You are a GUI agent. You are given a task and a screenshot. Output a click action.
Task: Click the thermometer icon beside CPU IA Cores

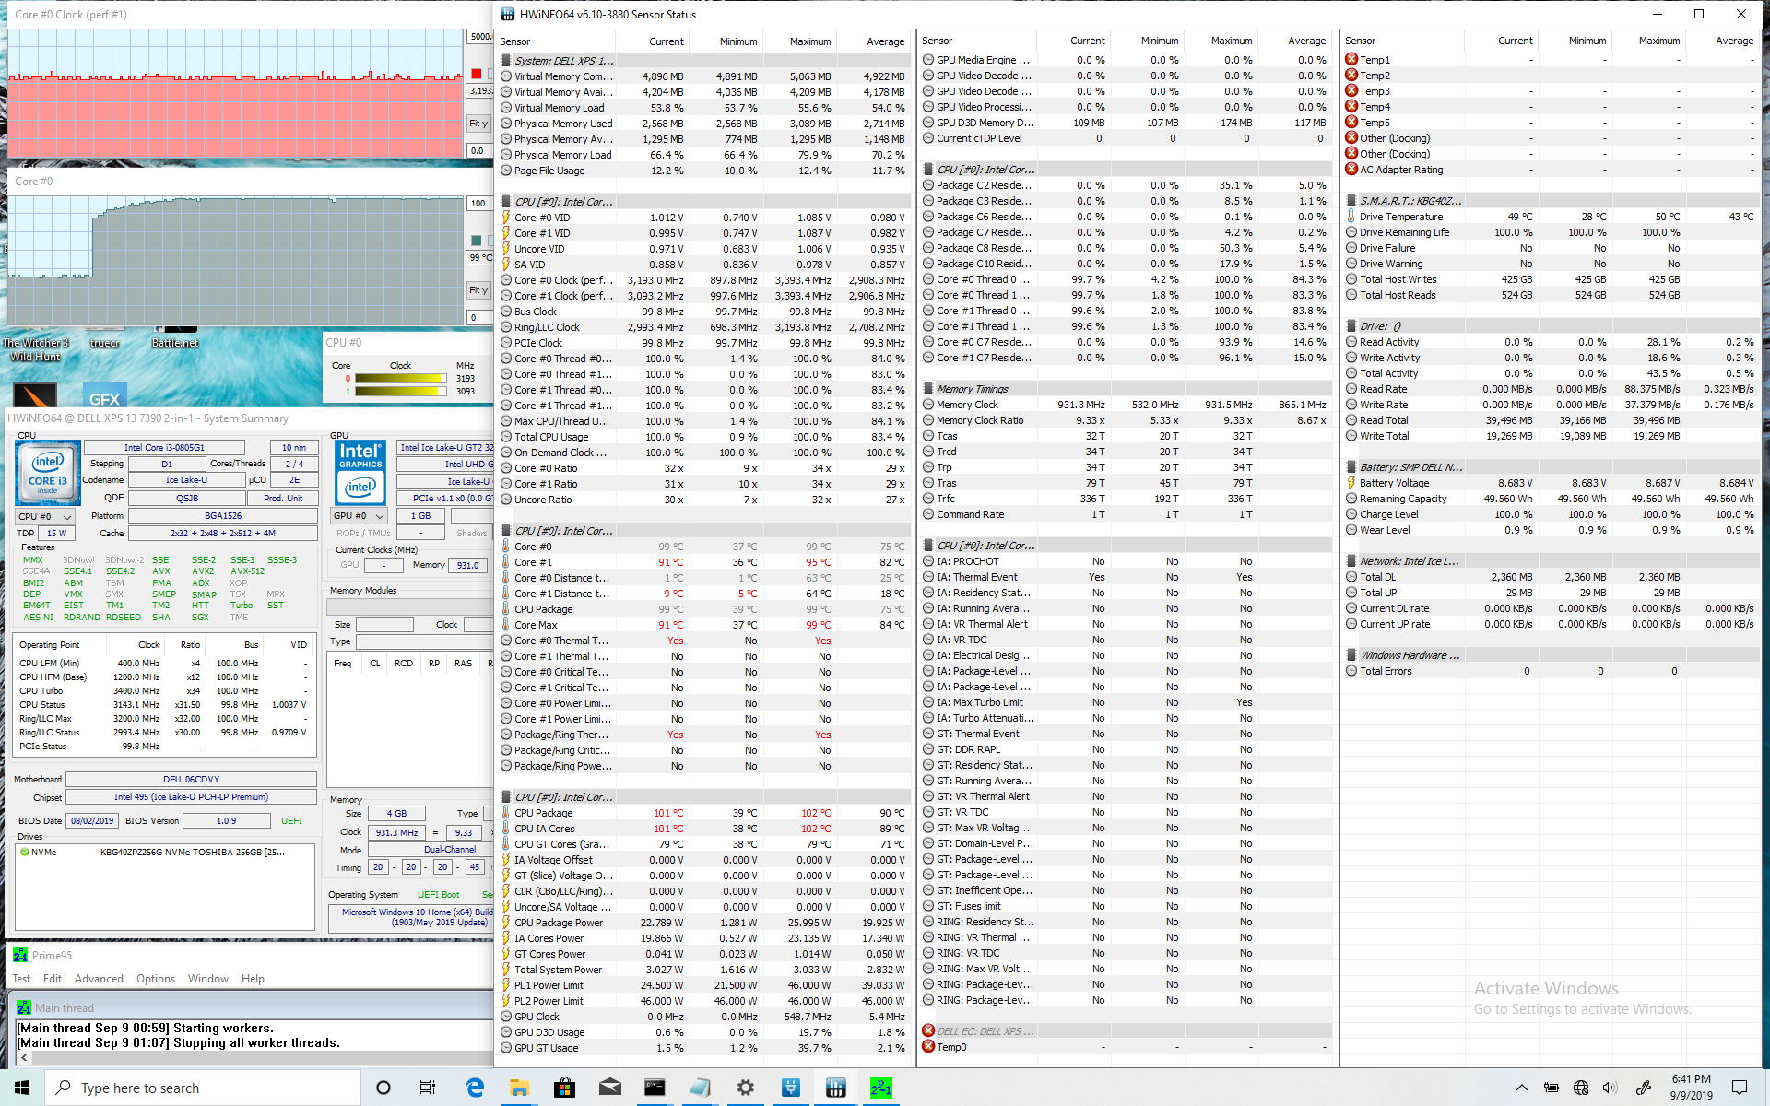click(506, 829)
